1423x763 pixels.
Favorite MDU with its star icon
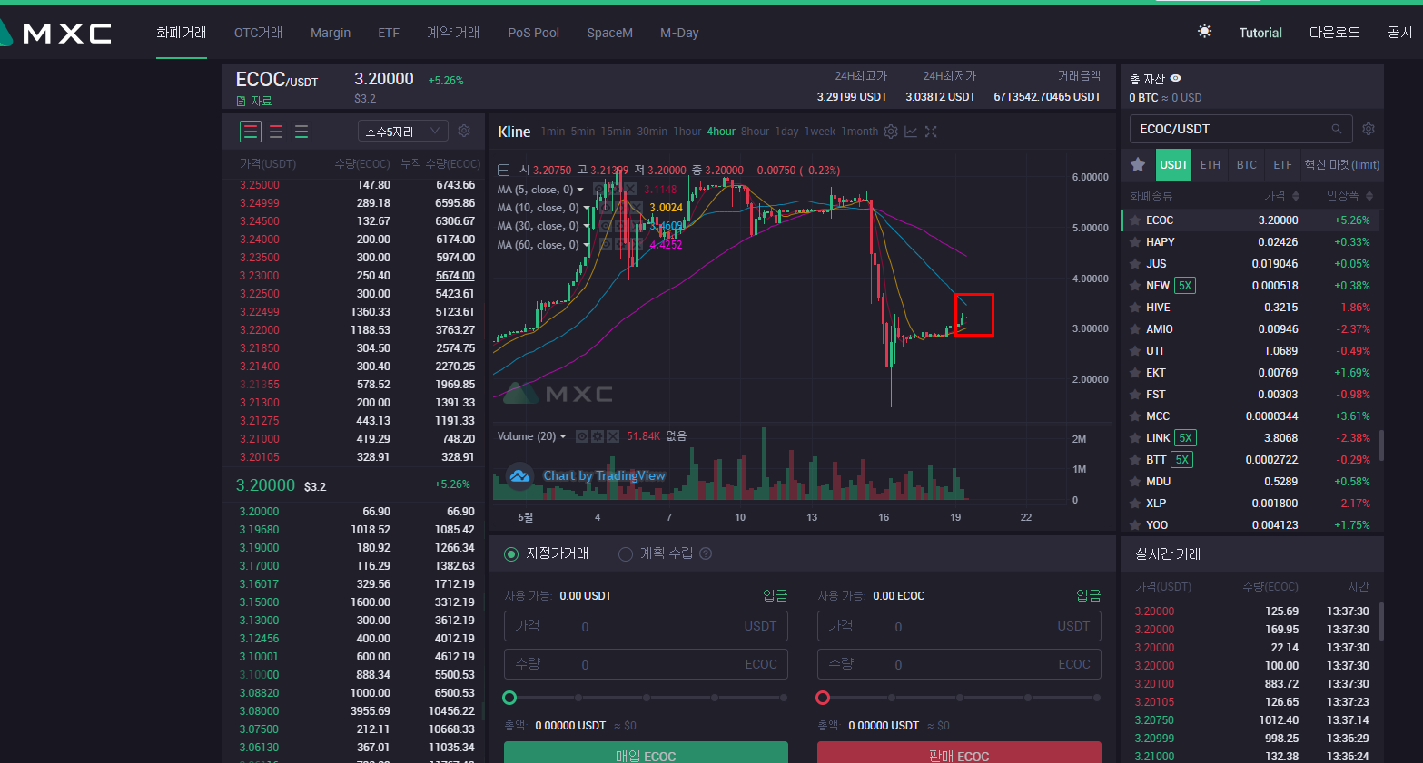click(1134, 482)
